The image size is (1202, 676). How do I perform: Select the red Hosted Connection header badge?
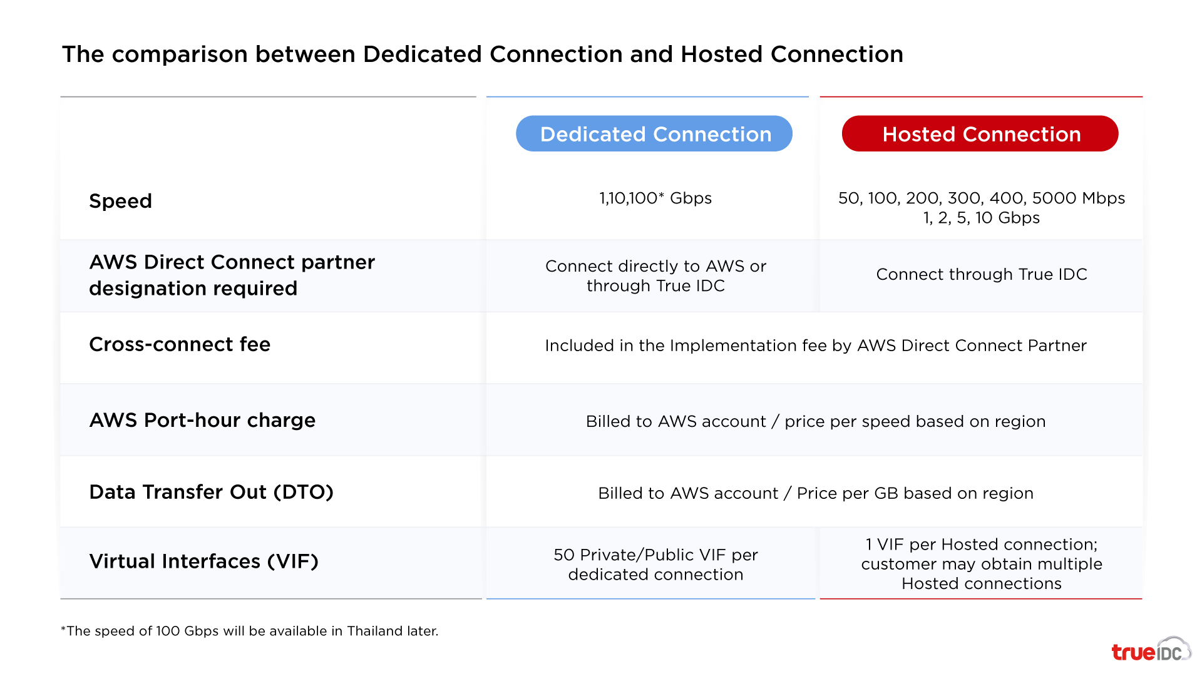coord(980,133)
